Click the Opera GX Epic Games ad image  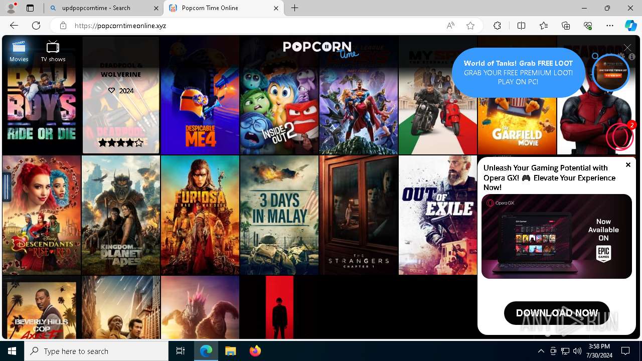(557, 236)
